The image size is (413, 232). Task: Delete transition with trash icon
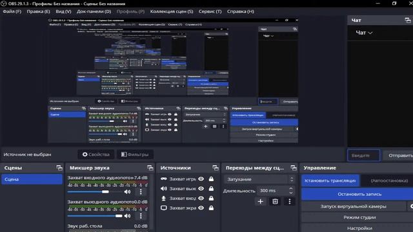[275, 202]
